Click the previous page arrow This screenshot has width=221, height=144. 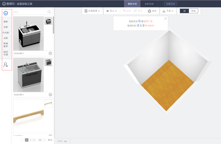pyautogui.click(x=23, y=140)
